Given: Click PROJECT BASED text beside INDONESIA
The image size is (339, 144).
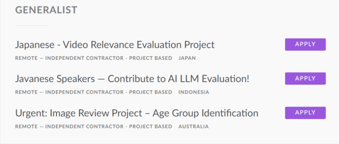Looking at the screenshot, I should pyautogui.click(x=151, y=92).
